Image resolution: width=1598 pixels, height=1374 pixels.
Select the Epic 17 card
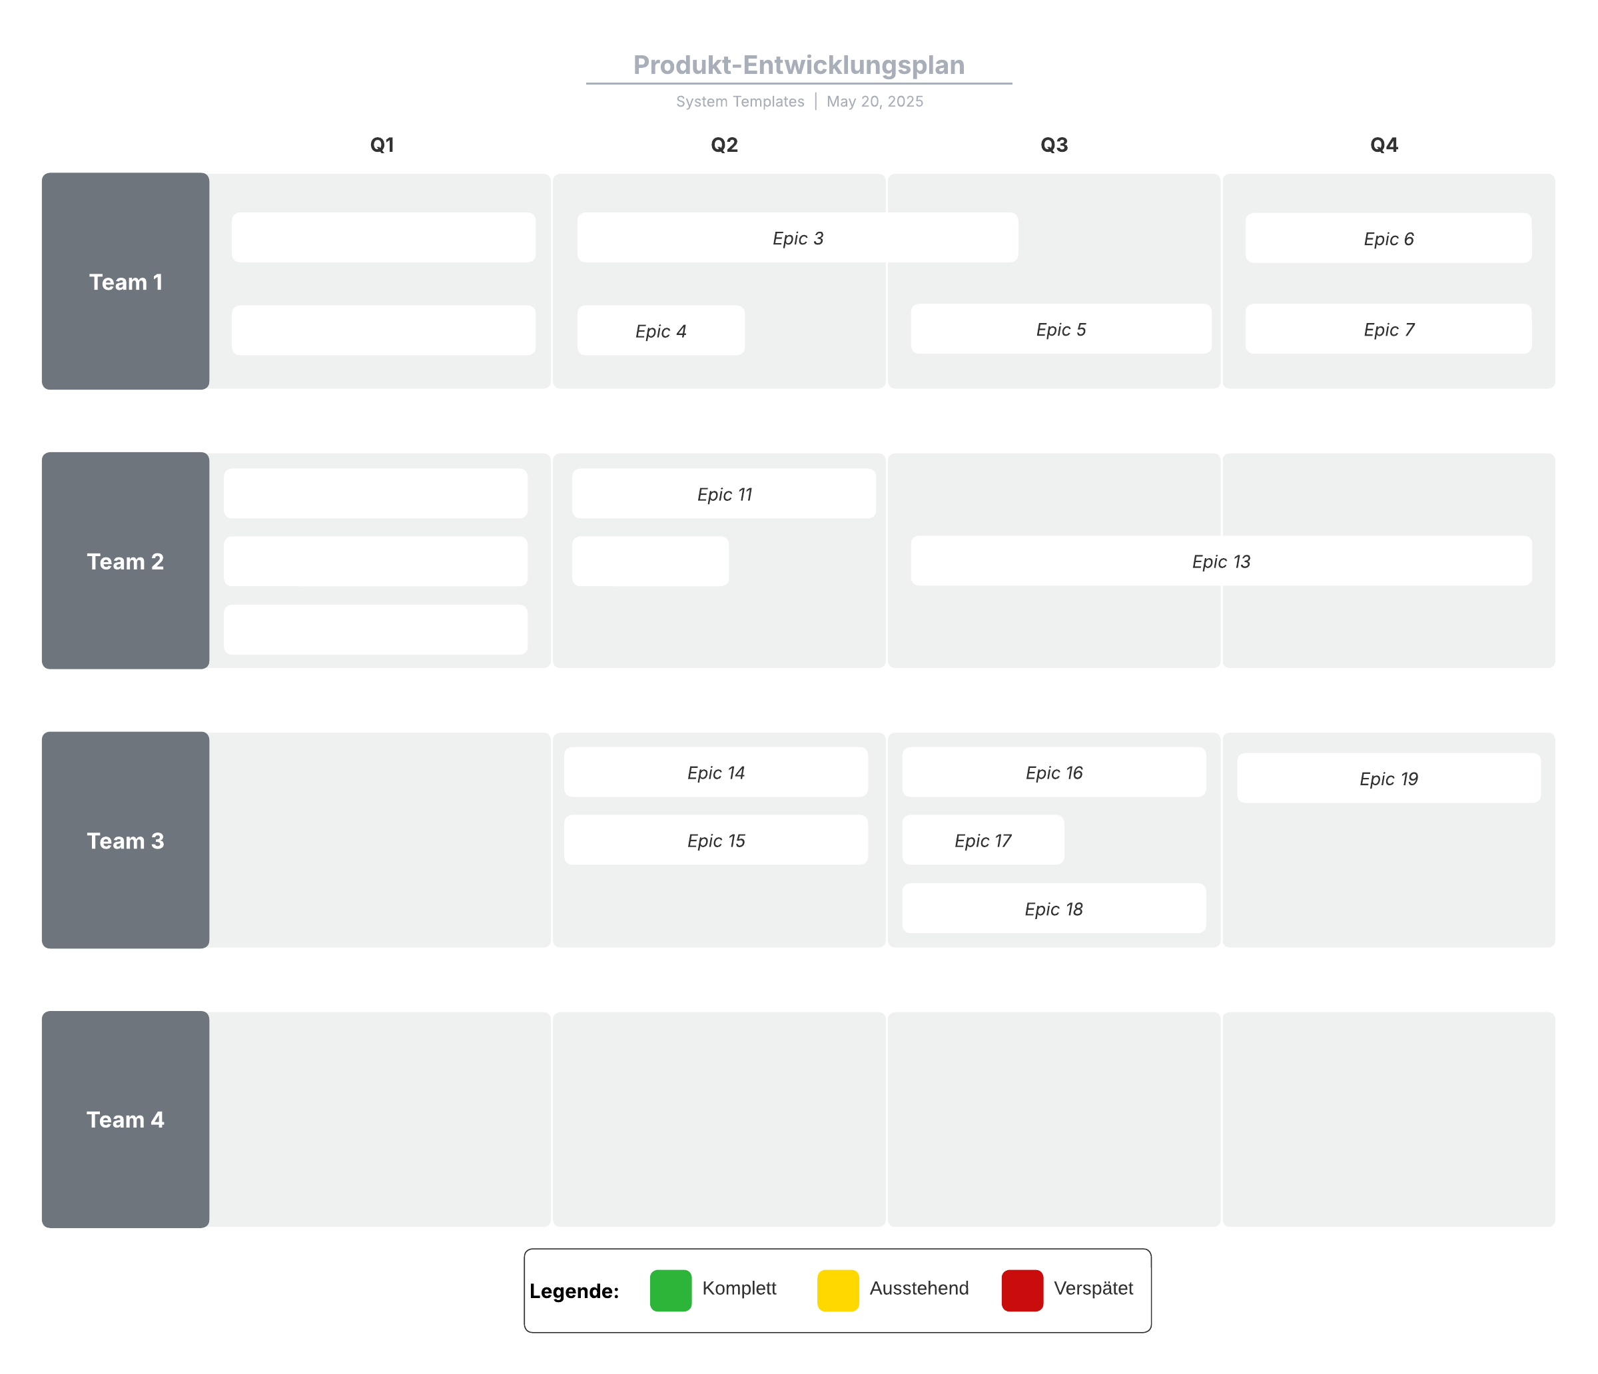(x=983, y=841)
